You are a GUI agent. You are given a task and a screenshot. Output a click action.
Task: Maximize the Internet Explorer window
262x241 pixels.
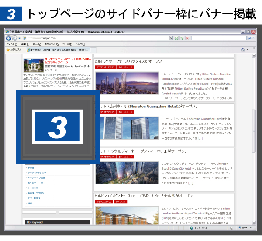coord(248,32)
